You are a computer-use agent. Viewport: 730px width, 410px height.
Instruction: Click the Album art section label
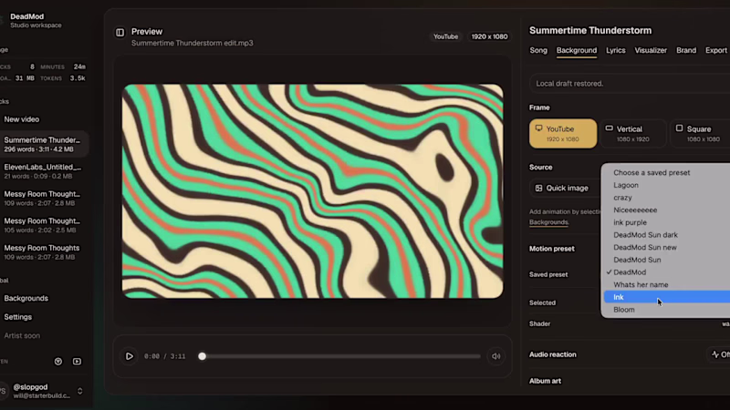coord(545,381)
